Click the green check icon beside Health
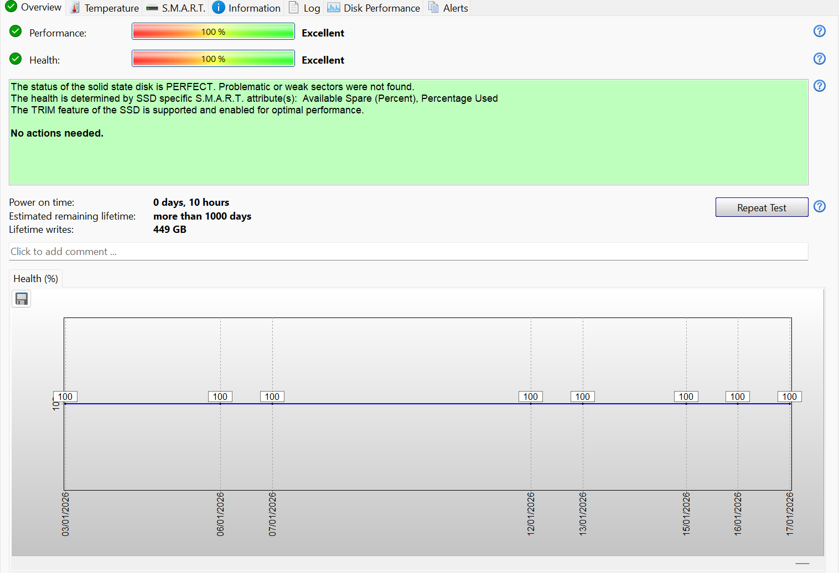 click(x=15, y=59)
